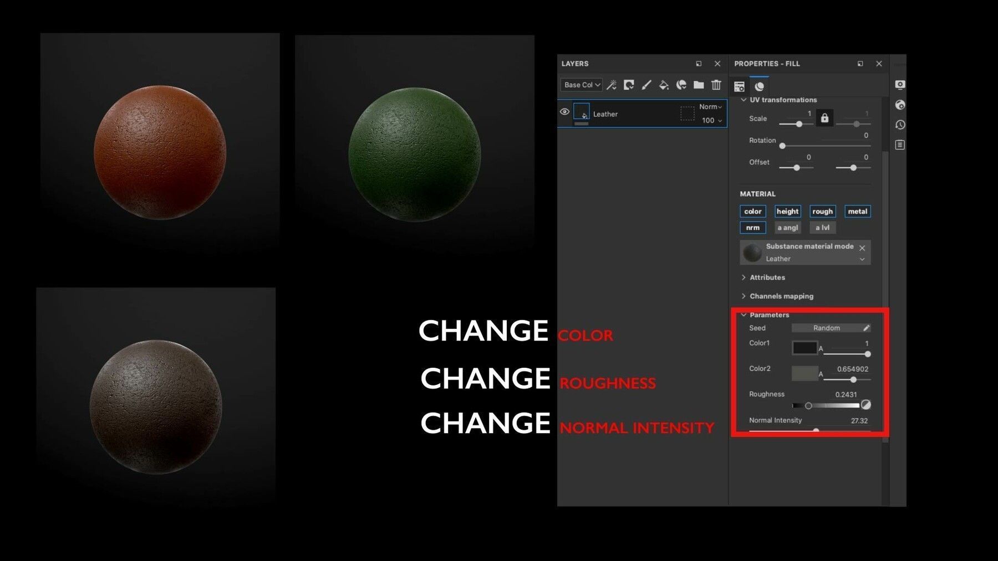Click the Rotation slider handle
Viewport: 998px width, 561px height.
click(782, 146)
